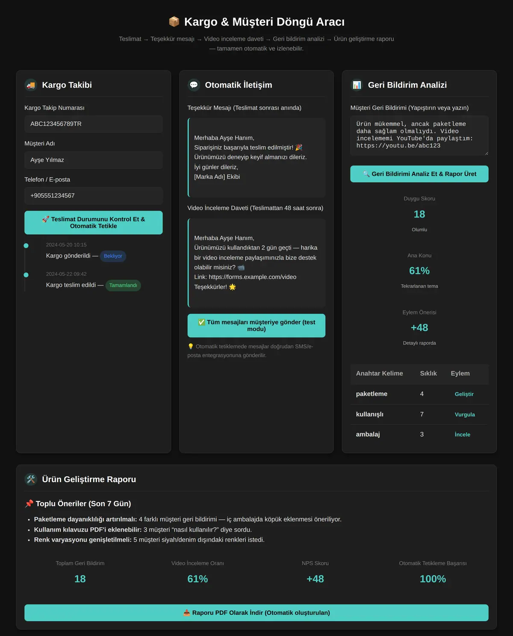Click the first timeline dot for Kargo gönderildi
This screenshot has width=513, height=636.
[26, 246]
